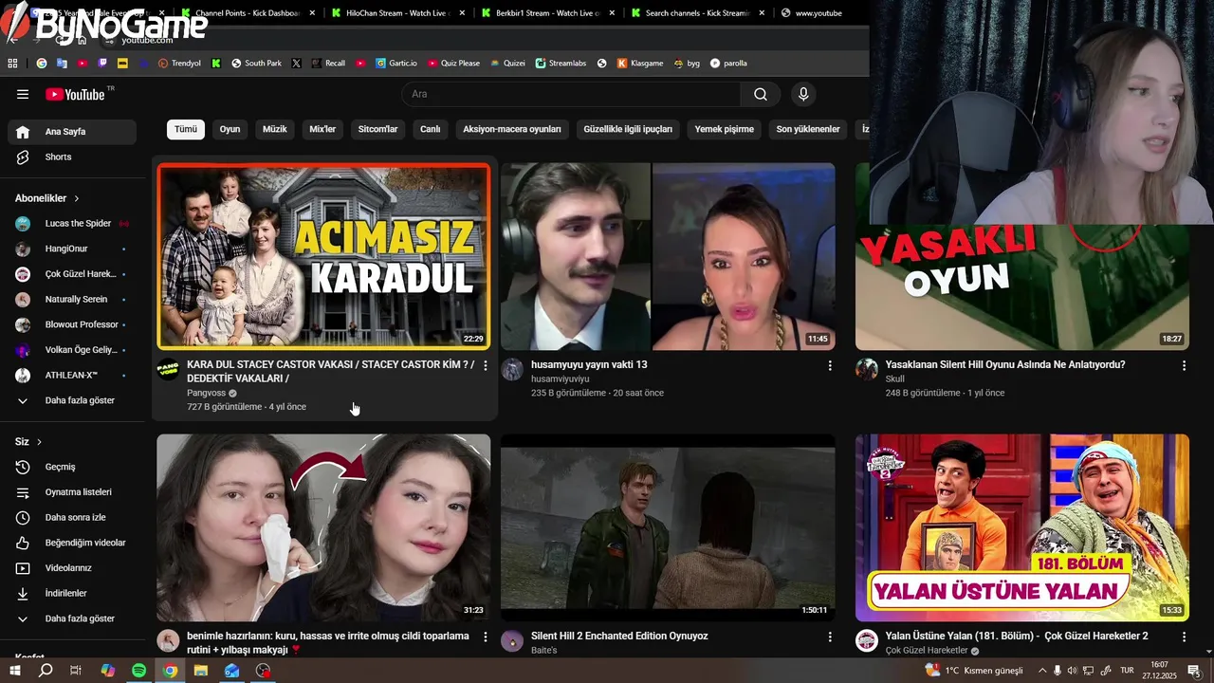Screen dimensions: 1214x683
Task: Expand subscriptions with Daha fazla göster
Action: [72, 400]
